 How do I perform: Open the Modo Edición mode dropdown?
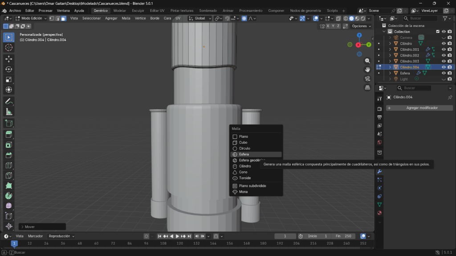tap(31, 18)
